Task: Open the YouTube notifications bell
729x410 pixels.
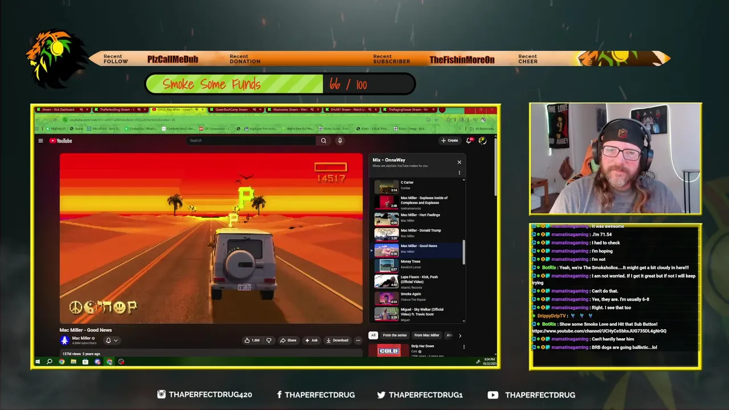Action: coord(469,140)
